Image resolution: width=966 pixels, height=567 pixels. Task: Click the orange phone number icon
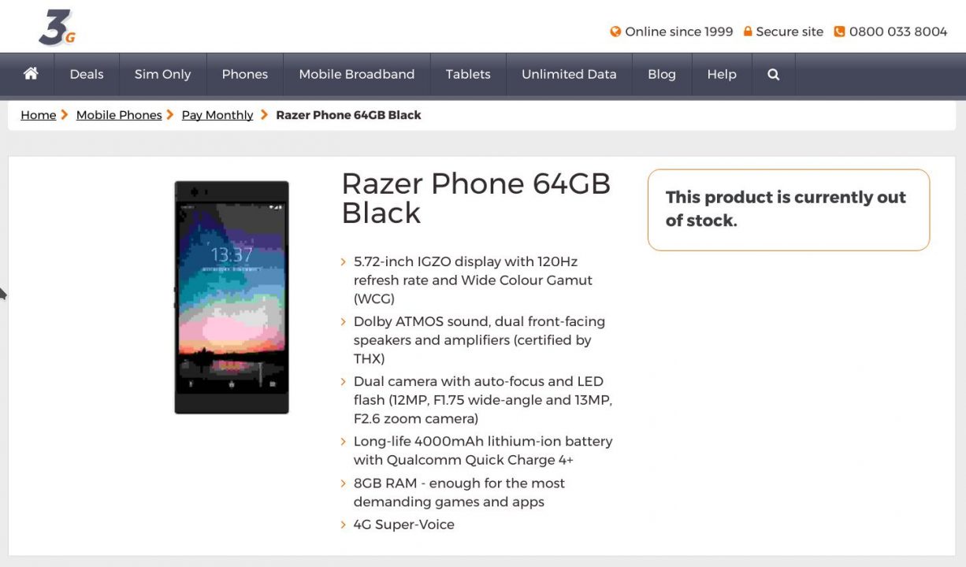[x=839, y=31]
